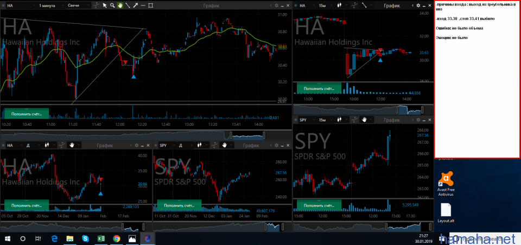
Task: Click the blue buy marker on HA 1-minute chart
Action: pyautogui.click(x=134, y=76)
